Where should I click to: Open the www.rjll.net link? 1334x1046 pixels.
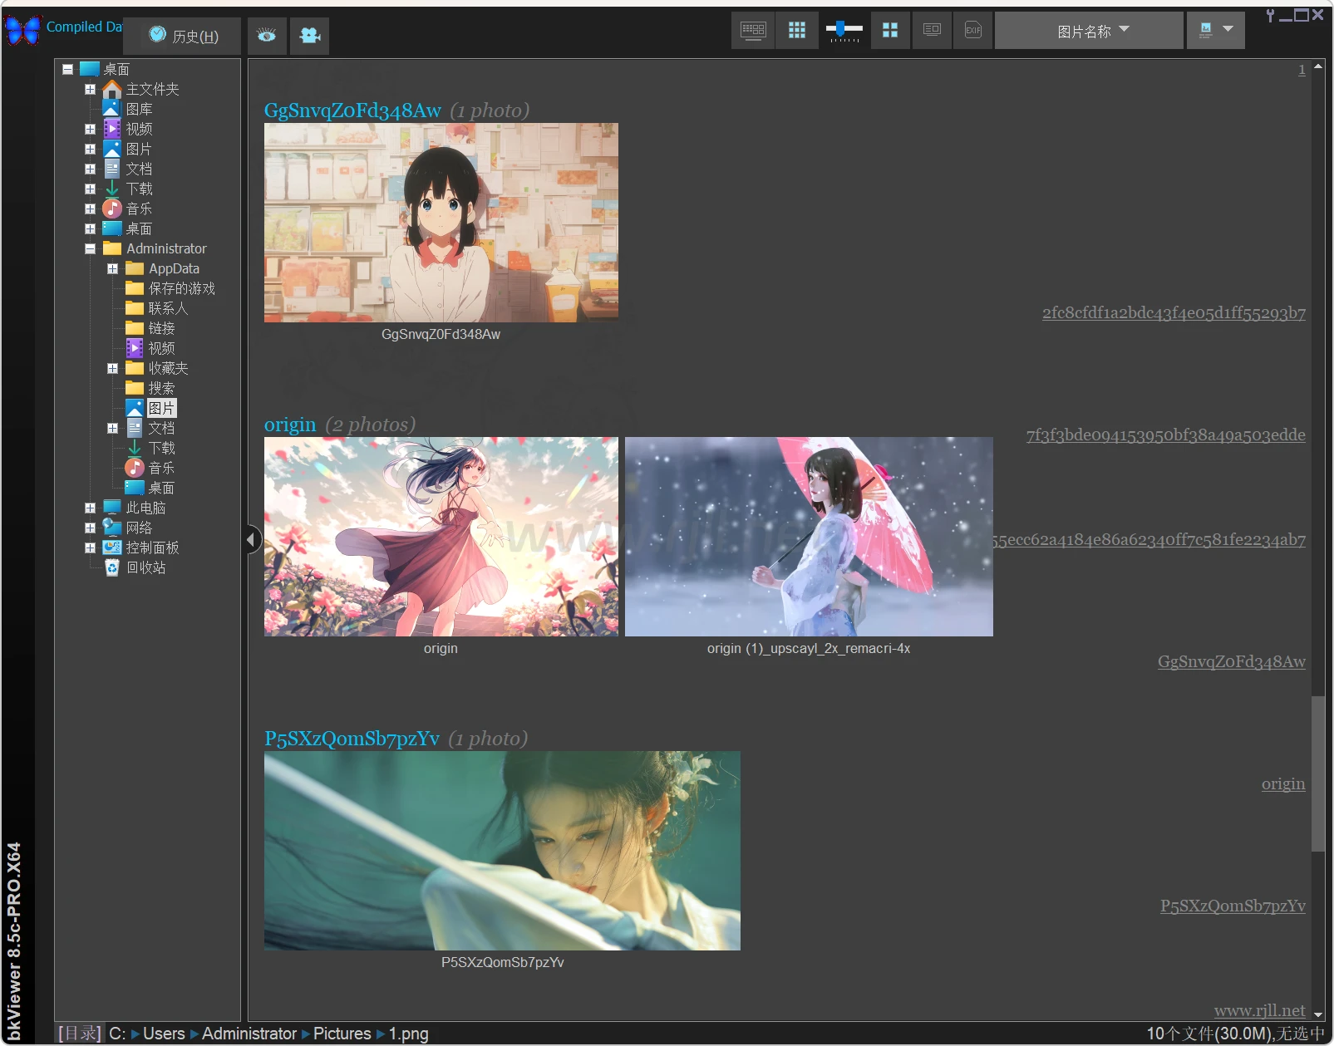click(1259, 1010)
